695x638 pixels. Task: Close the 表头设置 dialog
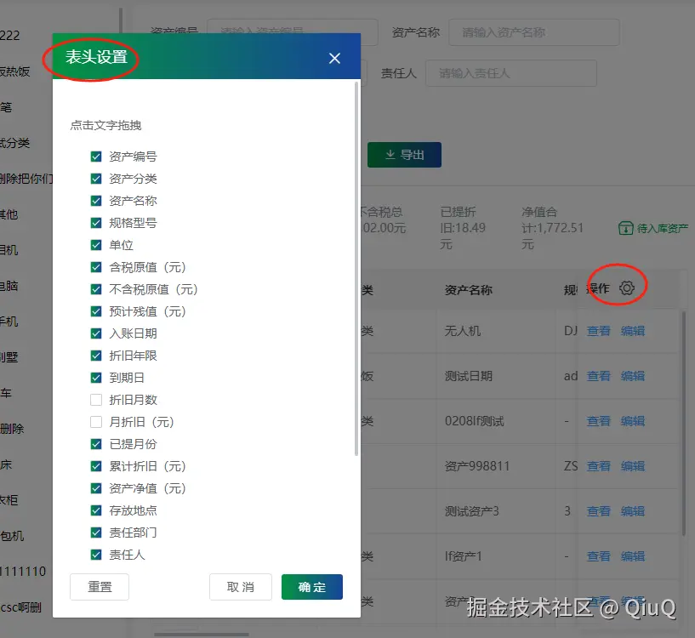click(334, 58)
